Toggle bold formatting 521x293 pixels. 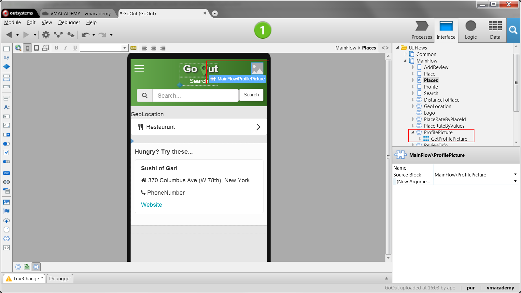[56, 48]
